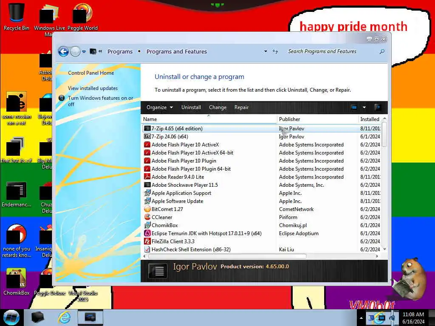Viewport: 435px width, 326px height.
Task: Click the horizontal scrollbar thumb of program list
Action: [x=227, y=256]
